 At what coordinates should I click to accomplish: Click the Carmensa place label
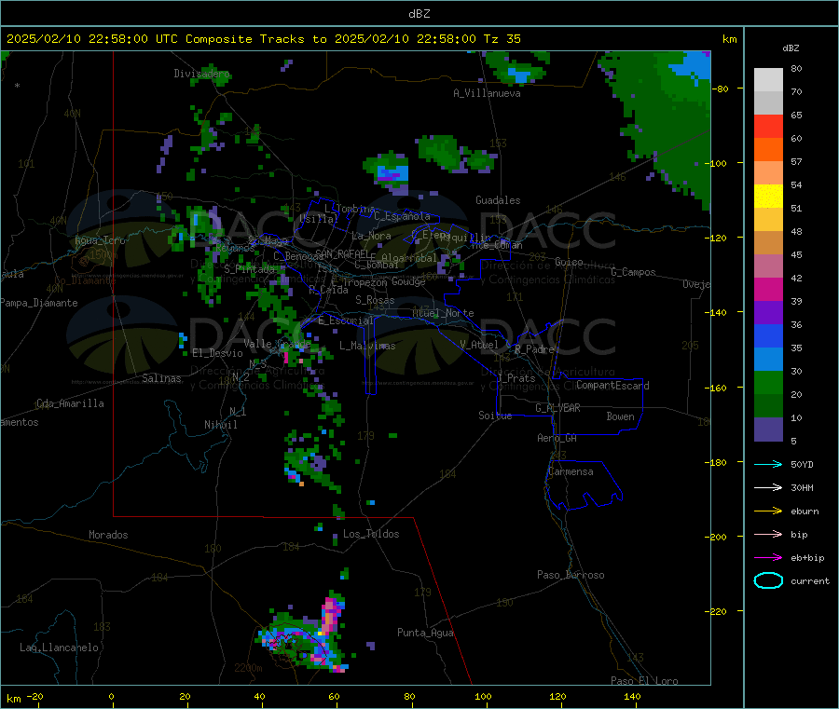(x=571, y=471)
